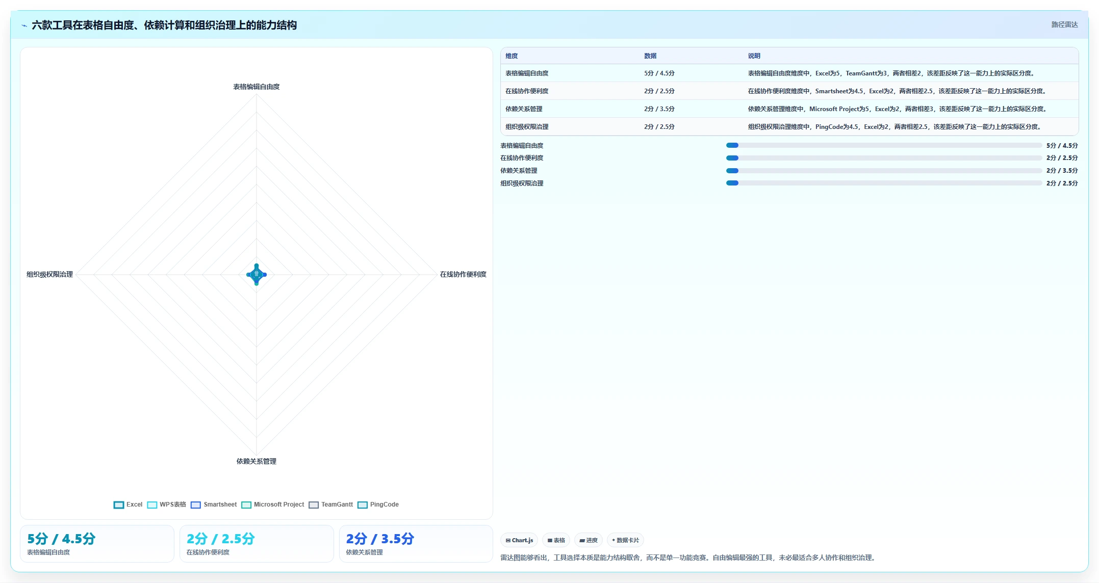Click the table value 5分 / 4.5分
The width and height of the screenshot is (1099, 583).
[659, 73]
